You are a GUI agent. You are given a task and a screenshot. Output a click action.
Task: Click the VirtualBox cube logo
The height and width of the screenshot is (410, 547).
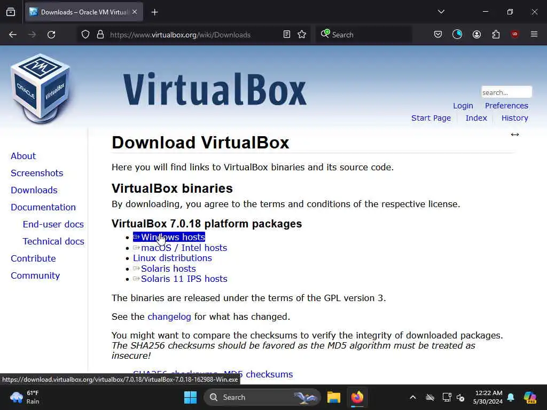41,89
